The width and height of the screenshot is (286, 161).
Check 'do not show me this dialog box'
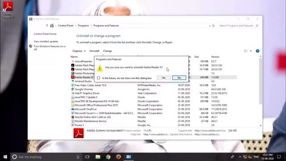[x=98, y=78]
